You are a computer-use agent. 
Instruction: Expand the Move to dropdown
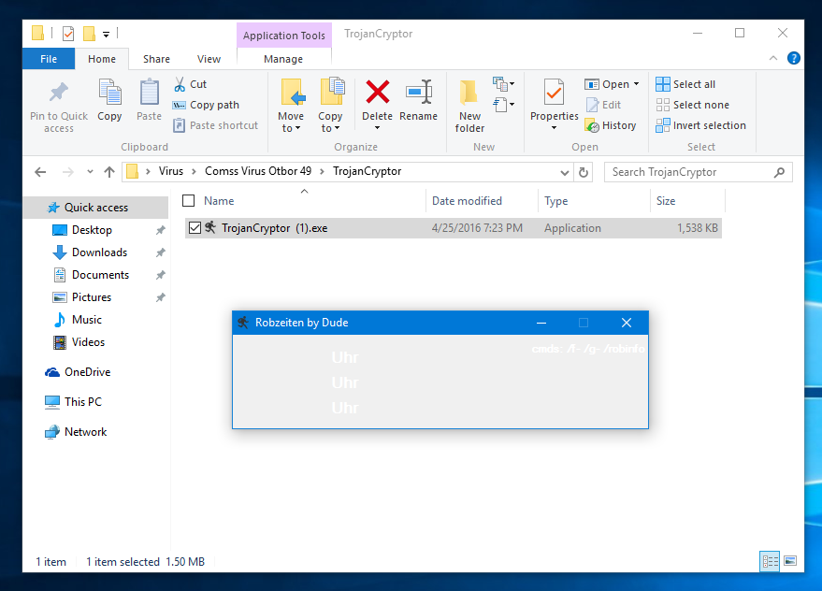pyautogui.click(x=291, y=128)
